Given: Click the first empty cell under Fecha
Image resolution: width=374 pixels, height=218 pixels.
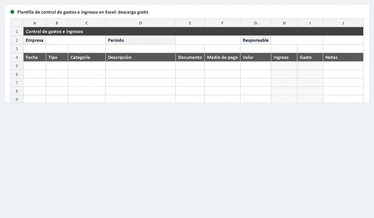Looking at the screenshot, I should pos(35,66).
